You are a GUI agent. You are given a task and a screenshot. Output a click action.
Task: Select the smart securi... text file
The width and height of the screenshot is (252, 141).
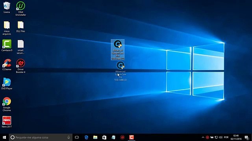coord(20,47)
